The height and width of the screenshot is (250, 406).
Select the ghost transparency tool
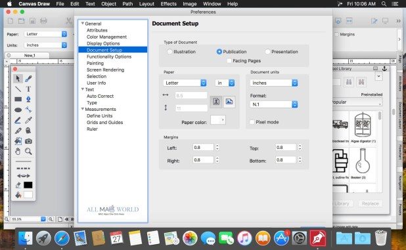point(28,131)
